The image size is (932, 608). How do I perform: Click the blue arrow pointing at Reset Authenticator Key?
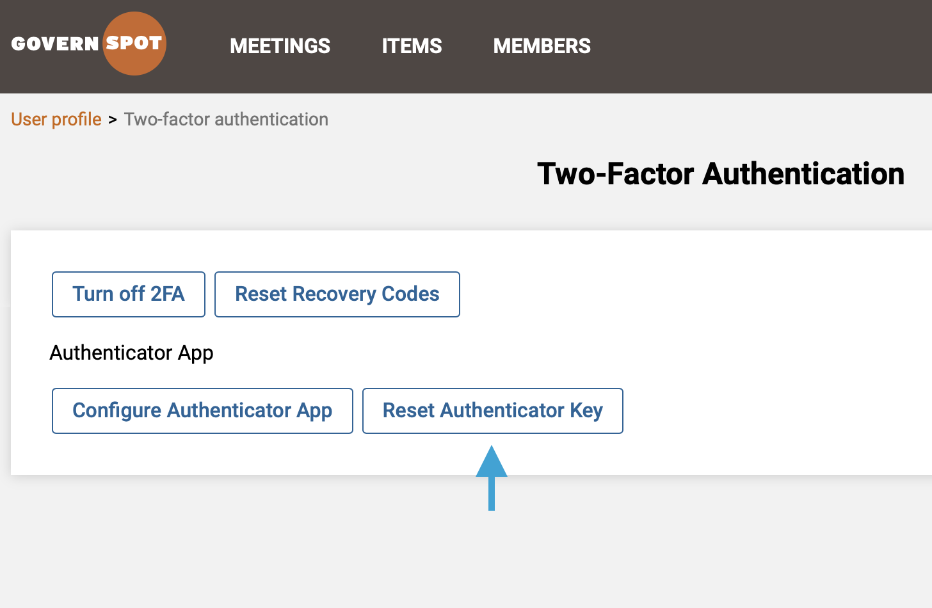point(492,477)
